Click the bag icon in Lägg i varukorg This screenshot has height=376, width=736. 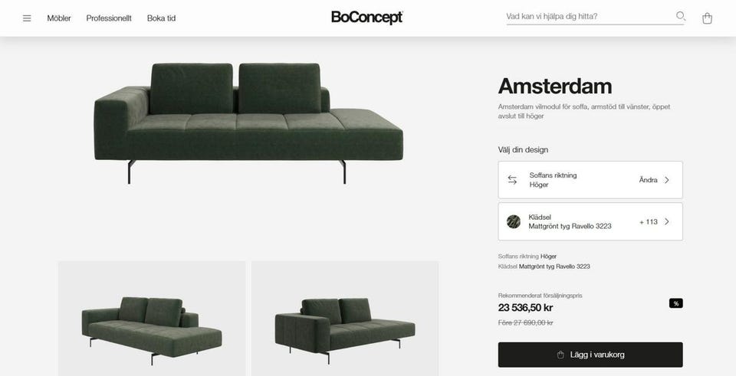tap(560, 355)
